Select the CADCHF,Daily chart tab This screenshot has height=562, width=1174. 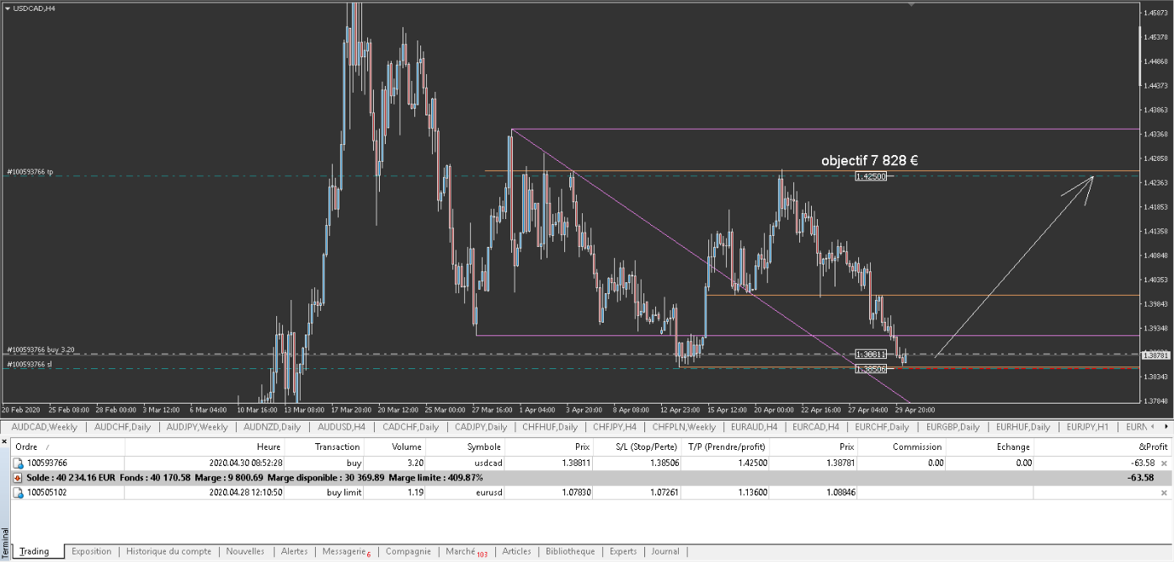point(410,427)
